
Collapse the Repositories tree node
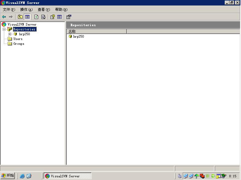coord(4,29)
